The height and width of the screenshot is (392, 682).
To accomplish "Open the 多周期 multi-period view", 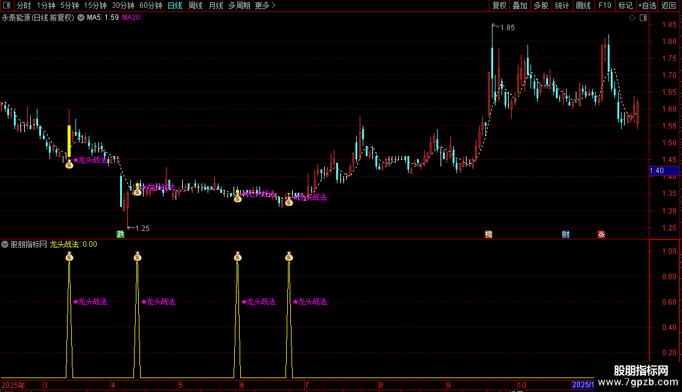I will [x=239, y=5].
